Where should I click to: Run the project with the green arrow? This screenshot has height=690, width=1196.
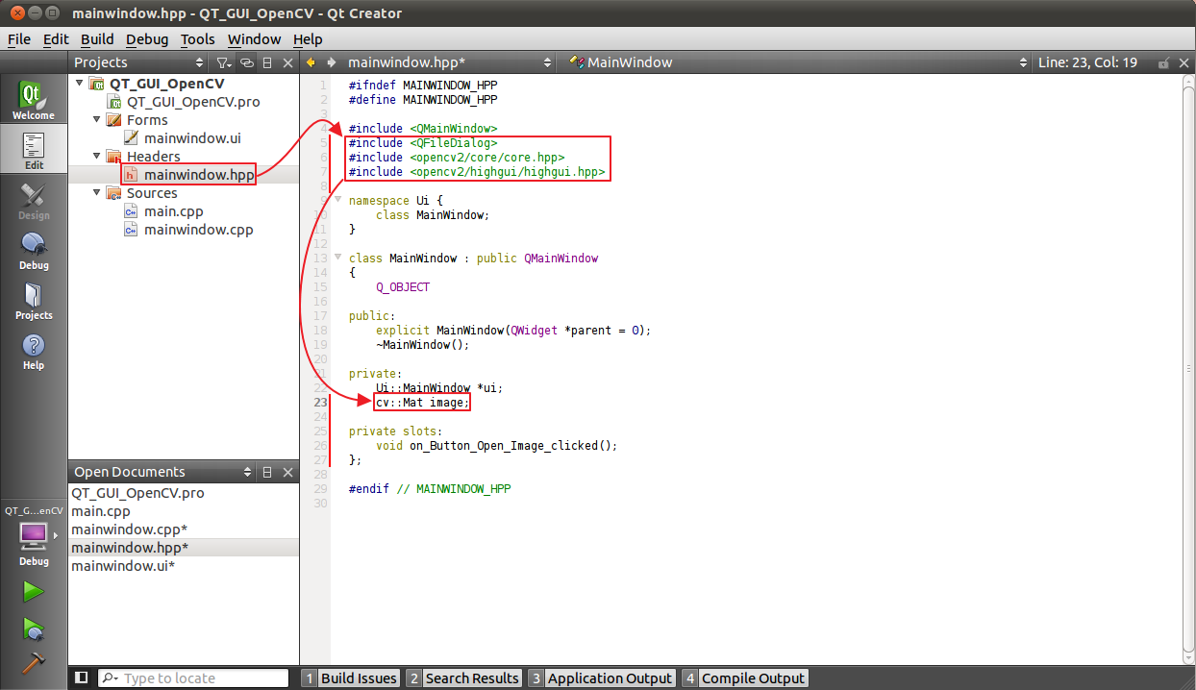pyautogui.click(x=34, y=591)
